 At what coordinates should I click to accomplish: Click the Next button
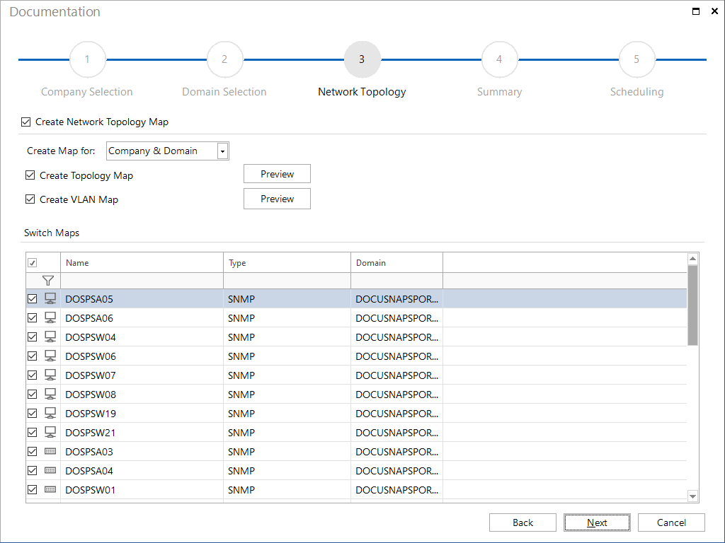click(x=597, y=522)
